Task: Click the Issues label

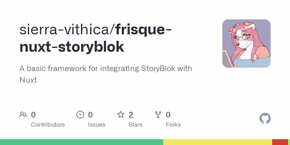Action: (x=96, y=125)
